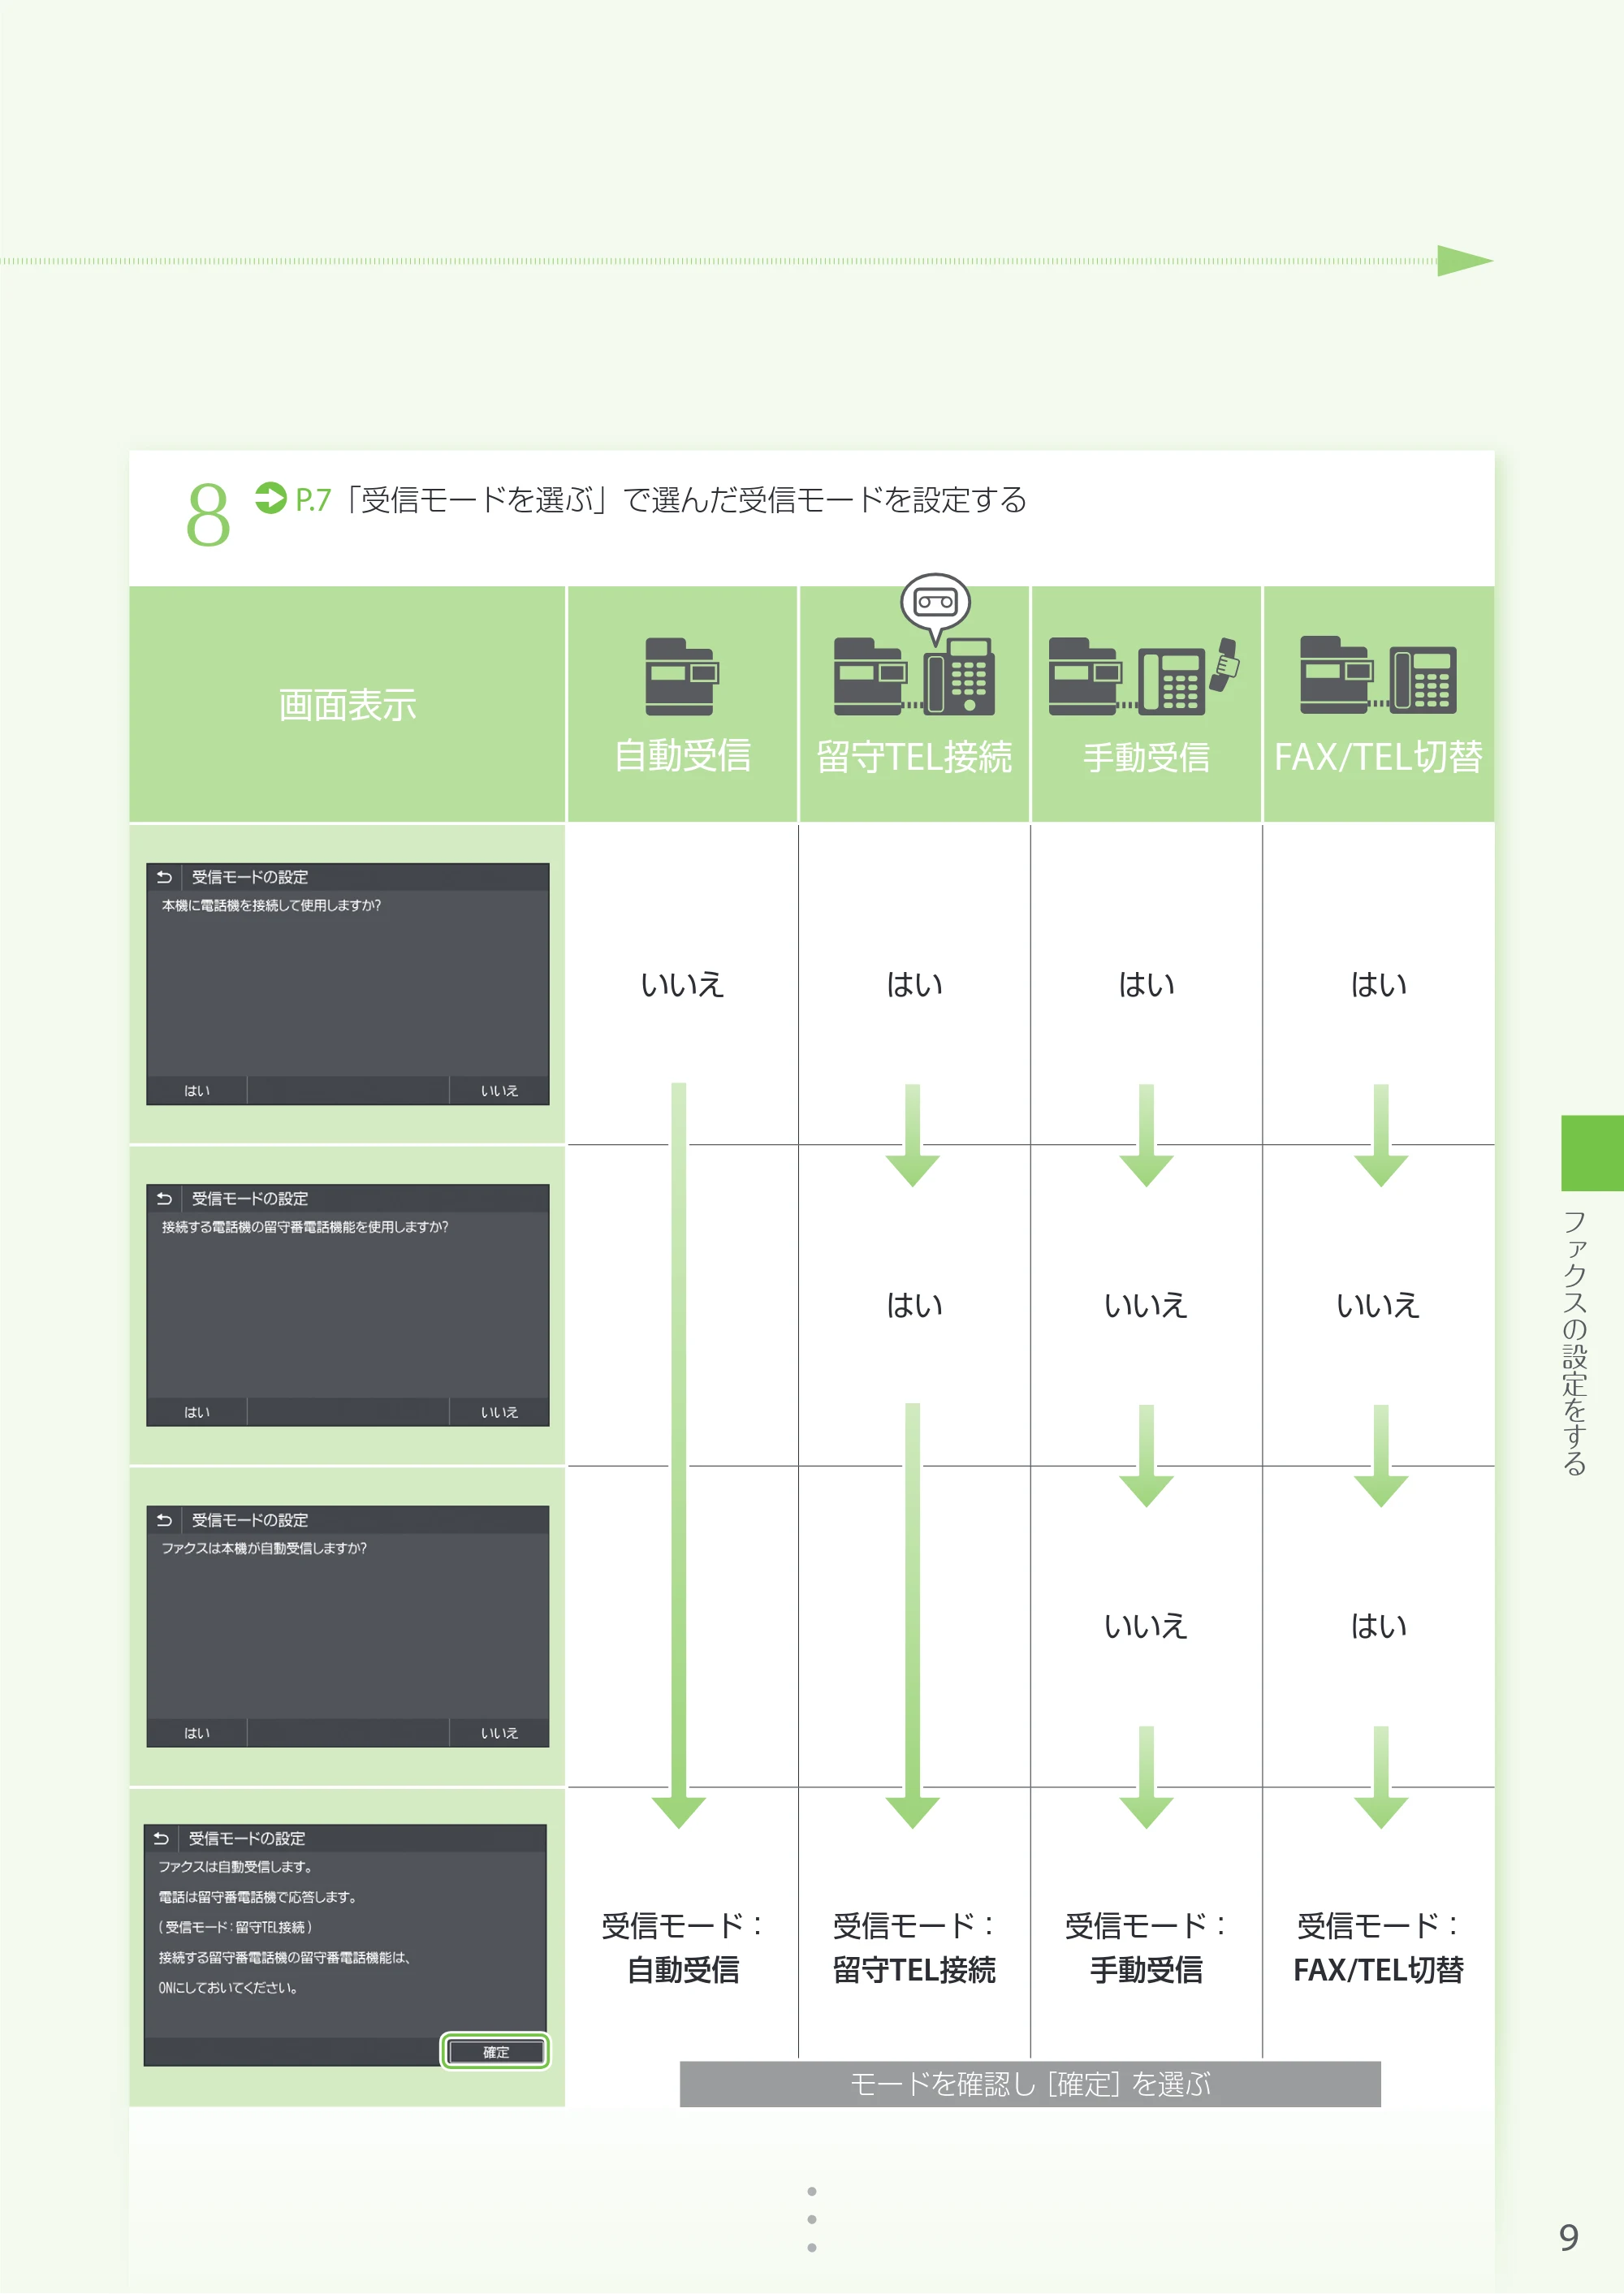
Task: Click the back arrow icon in first 受信モードの設定 screen
Action: 164,877
